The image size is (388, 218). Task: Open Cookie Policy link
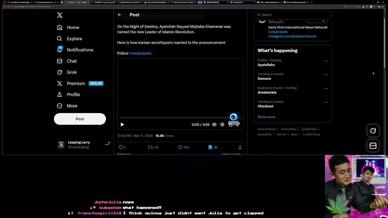click(309, 129)
